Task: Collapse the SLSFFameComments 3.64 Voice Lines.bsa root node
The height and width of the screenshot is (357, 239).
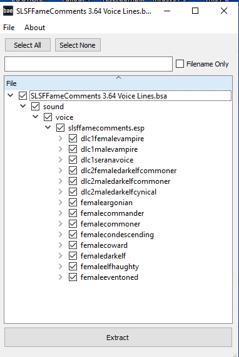Action: click(x=10, y=95)
